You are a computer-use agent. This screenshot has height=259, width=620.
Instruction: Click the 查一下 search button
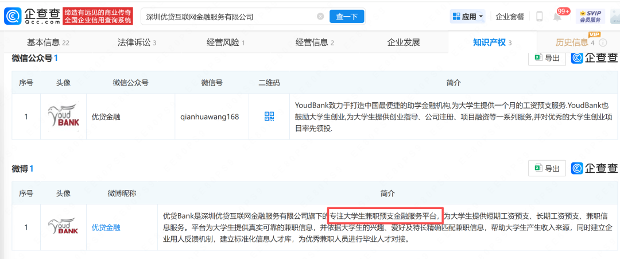point(347,17)
